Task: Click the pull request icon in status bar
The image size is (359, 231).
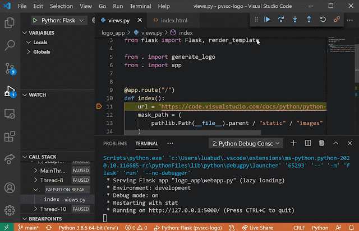Action: click(232, 228)
